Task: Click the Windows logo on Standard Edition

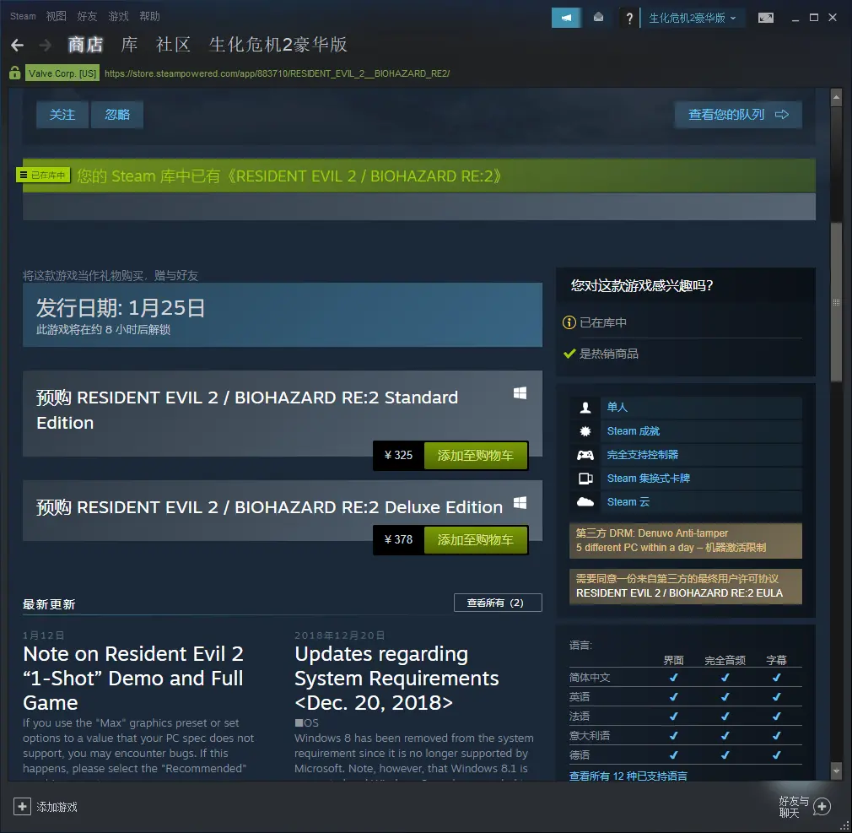Action: click(x=520, y=393)
